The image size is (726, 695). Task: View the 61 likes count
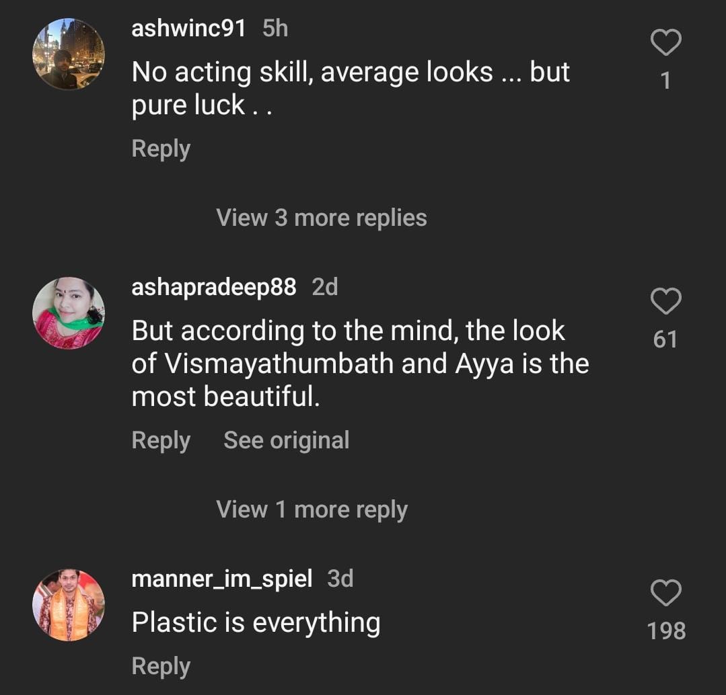click(x=665, y=339)
